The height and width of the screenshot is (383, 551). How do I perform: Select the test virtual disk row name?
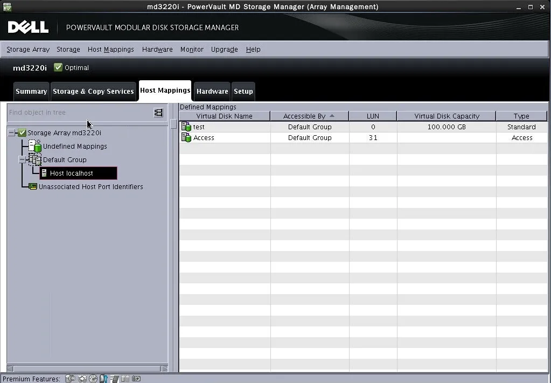pos(199,127)
